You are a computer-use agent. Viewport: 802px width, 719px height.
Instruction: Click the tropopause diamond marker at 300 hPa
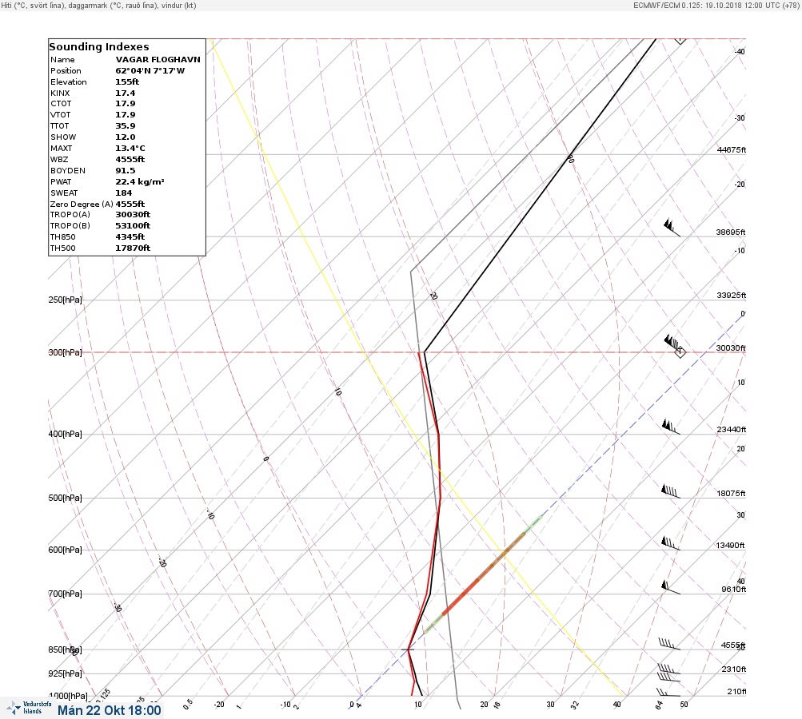click(x=680, y=352)
